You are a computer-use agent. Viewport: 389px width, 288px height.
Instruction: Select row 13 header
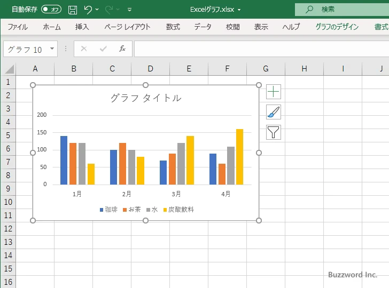[8, 242]
